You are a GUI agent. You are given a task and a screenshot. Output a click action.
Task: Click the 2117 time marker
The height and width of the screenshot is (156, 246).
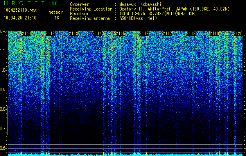(x=167, y=34)
